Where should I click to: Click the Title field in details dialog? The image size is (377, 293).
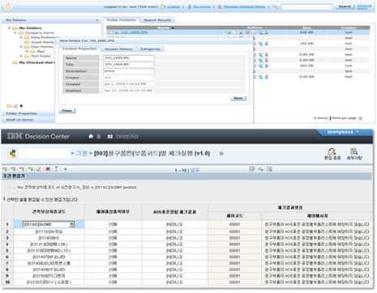pyautogui.click(x=128, y=65)
